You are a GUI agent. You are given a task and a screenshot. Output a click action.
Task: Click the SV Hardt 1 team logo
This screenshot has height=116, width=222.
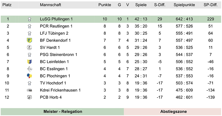(x=30, y=47)
